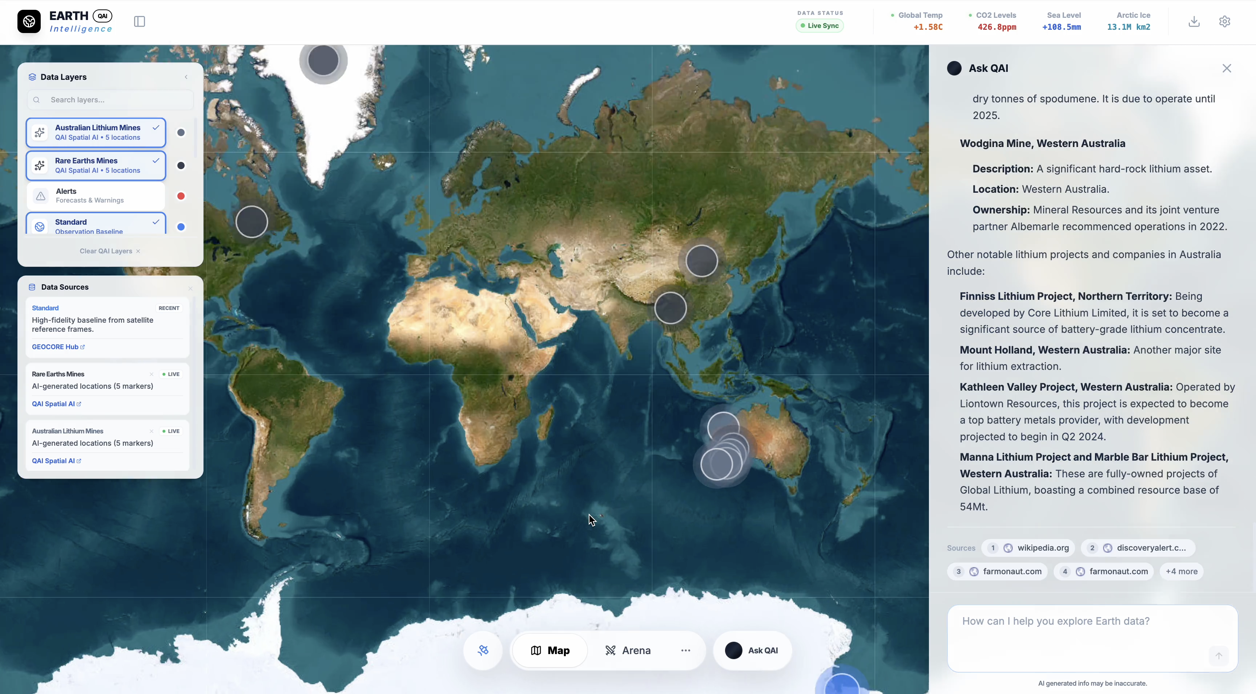Toggle the Australian Lithium Mines layer

pos(96,132)
